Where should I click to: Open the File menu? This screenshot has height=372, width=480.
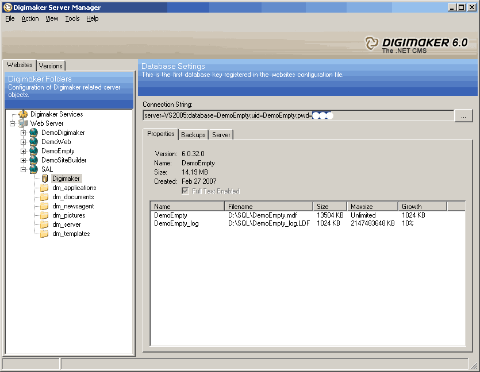click(x=10, y=18)
